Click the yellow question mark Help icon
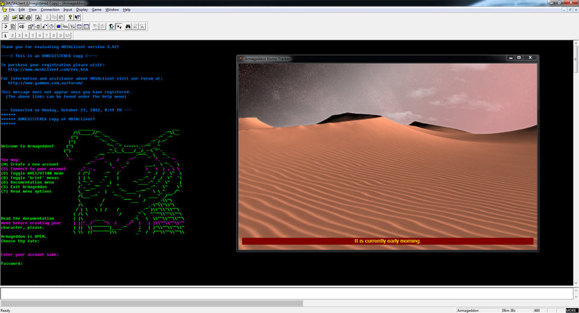 tap(70, 17)
